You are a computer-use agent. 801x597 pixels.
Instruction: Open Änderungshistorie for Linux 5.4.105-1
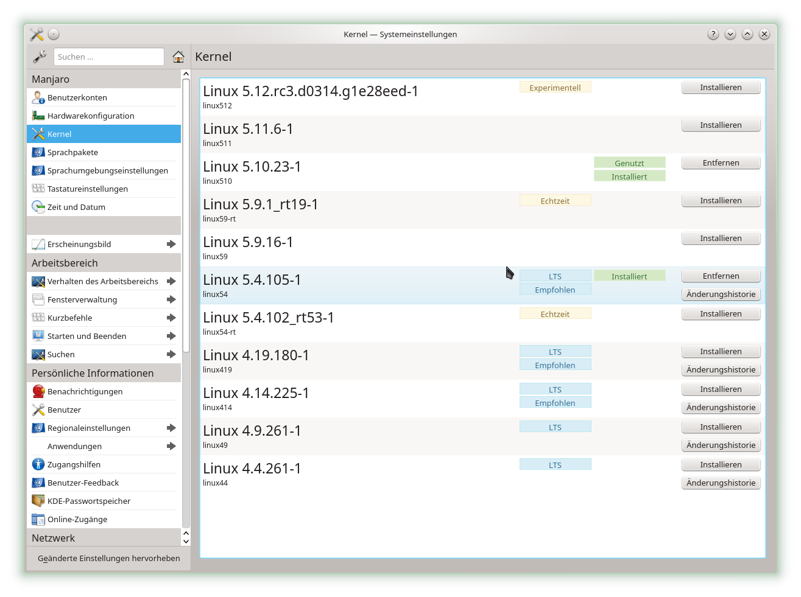pyautogui.click(x=721, y=294)
